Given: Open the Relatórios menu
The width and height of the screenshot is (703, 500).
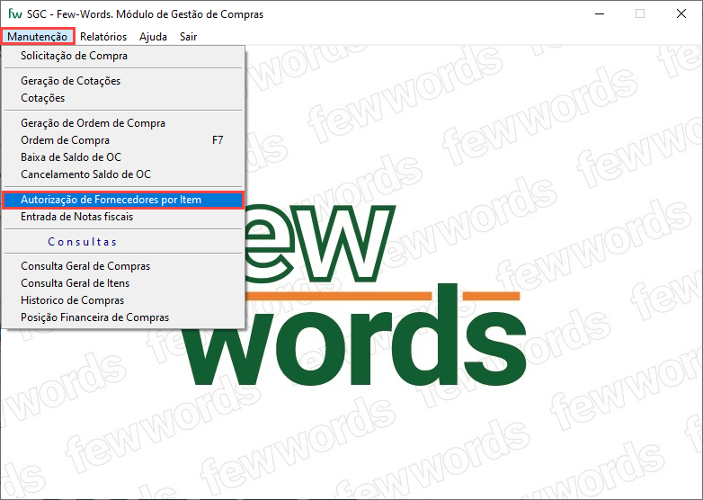Looking at the screenshot, I should tap(103, 37).
